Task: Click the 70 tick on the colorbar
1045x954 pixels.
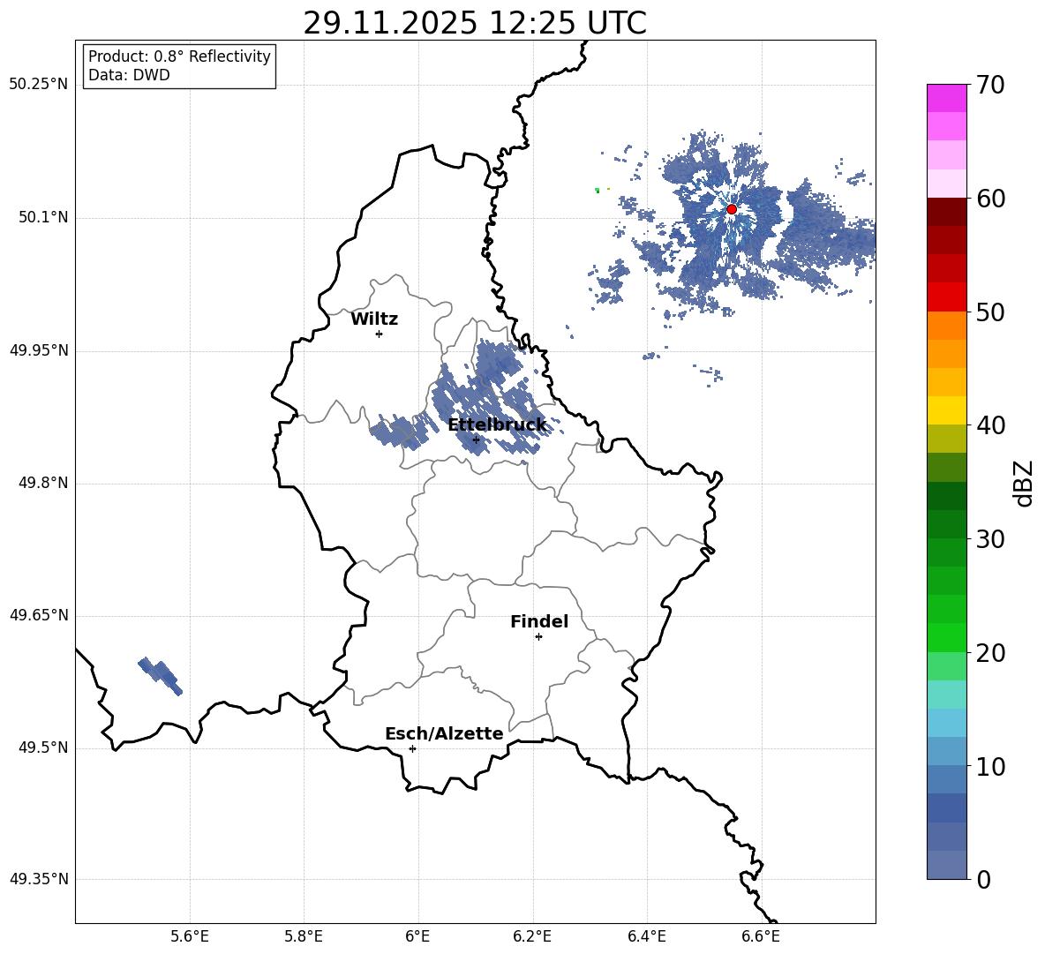Action: (x=990, y=86)
